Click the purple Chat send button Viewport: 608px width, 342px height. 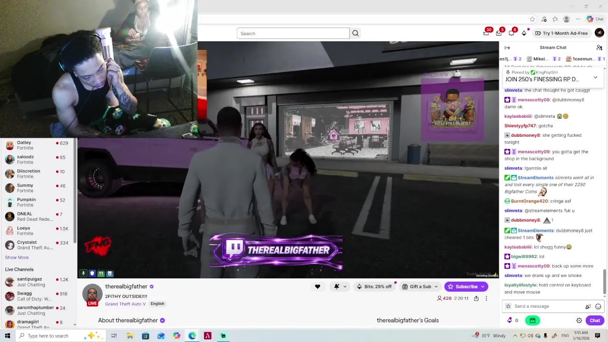[x=595, y=320]
